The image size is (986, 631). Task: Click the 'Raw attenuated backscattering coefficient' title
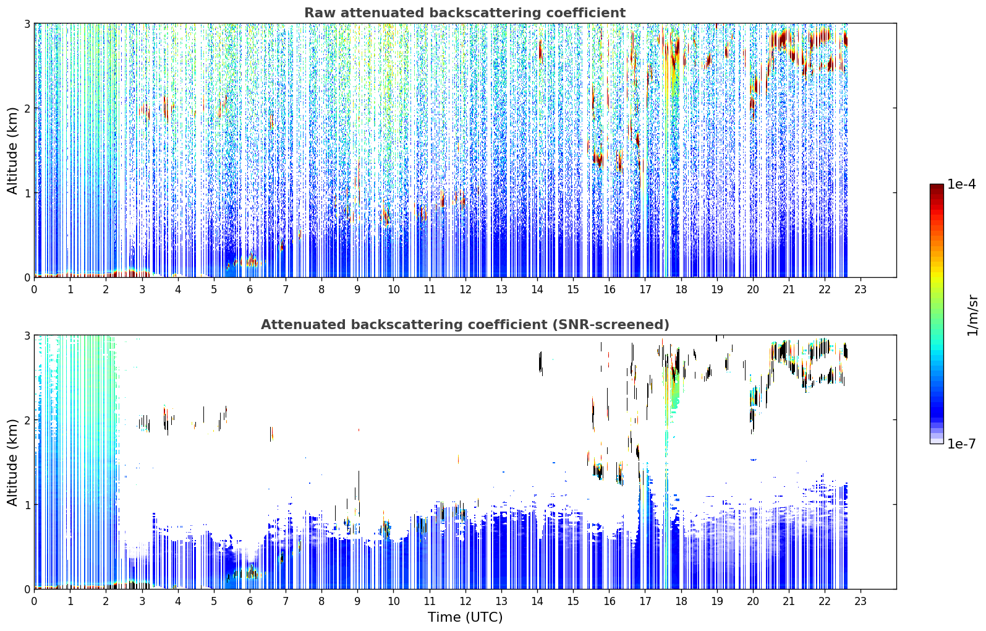tap(465, 13)
